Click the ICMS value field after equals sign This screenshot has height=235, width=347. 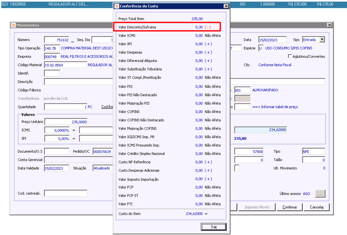pos(96,130)
